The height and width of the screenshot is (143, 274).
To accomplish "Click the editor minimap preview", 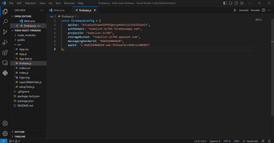I will 259,20.
